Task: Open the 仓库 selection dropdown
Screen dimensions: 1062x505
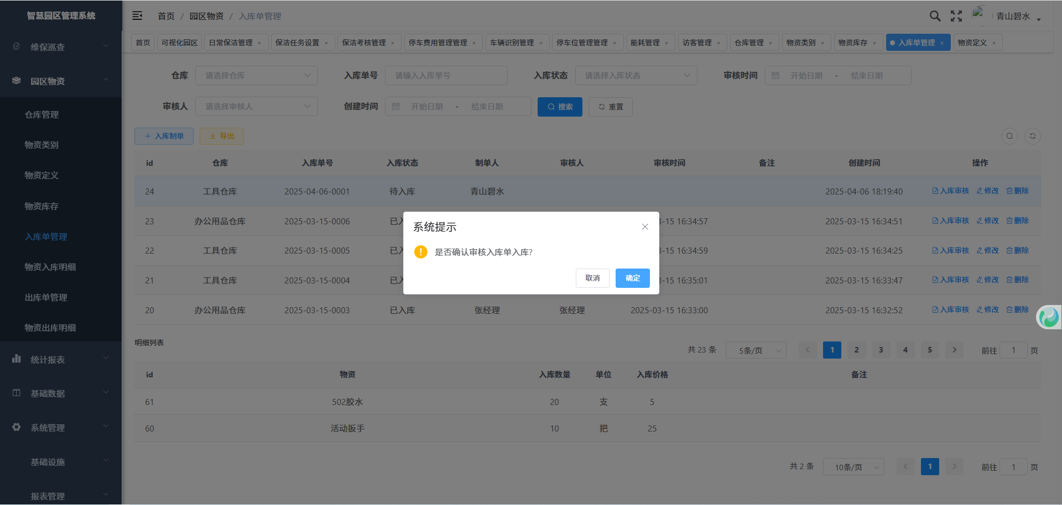Action: coord(257,76)
